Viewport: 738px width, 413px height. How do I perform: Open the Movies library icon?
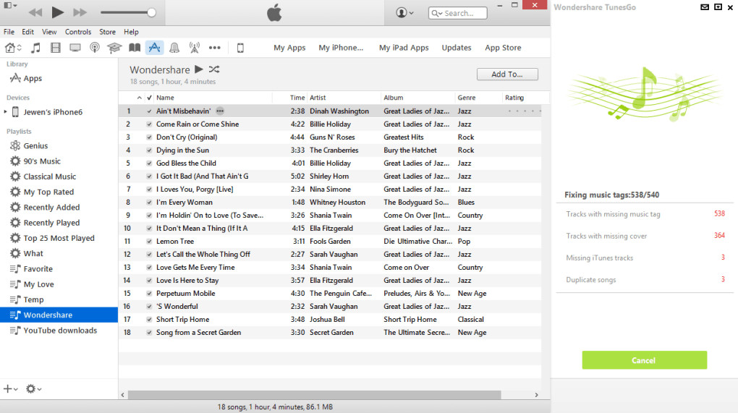point(56,48)
